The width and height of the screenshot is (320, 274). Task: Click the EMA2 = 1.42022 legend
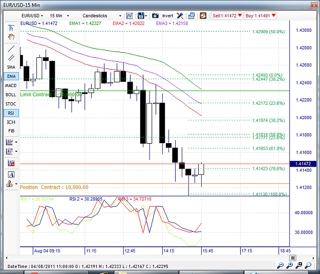[x=129, y=24]
